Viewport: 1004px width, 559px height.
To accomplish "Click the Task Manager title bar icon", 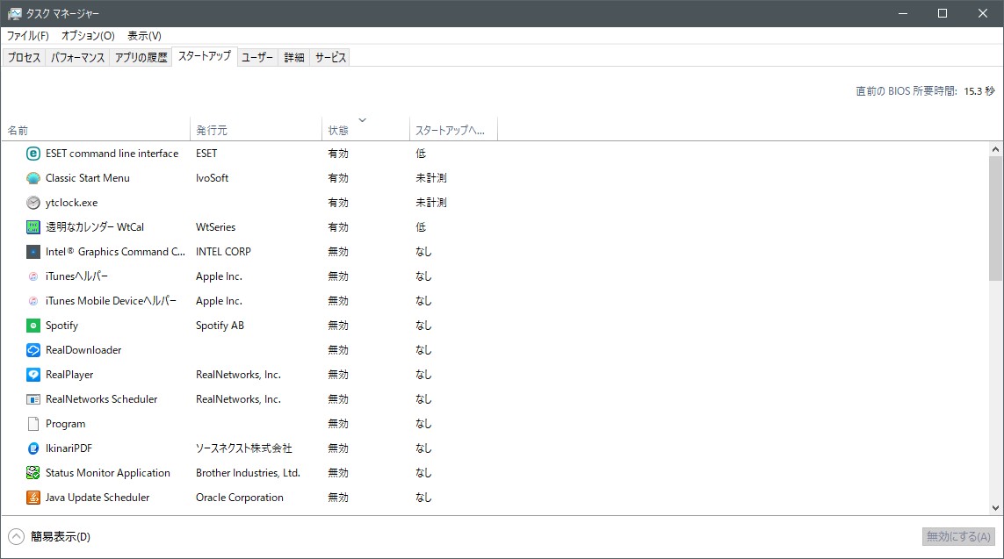I will tap(14, 13).
